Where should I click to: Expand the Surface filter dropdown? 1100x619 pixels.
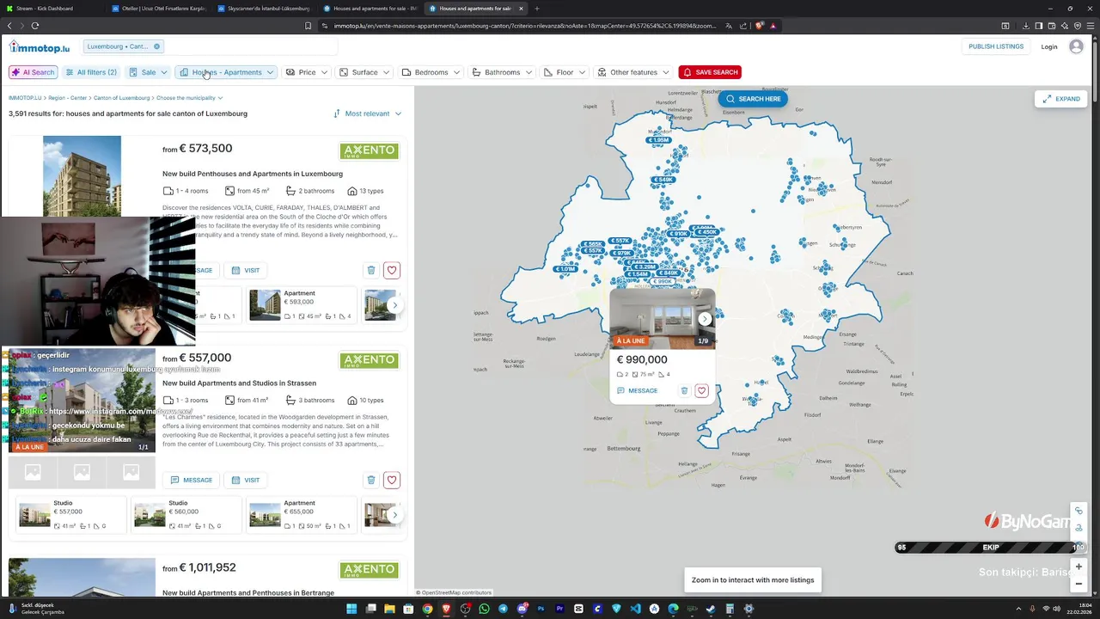[x=364, y=72]
